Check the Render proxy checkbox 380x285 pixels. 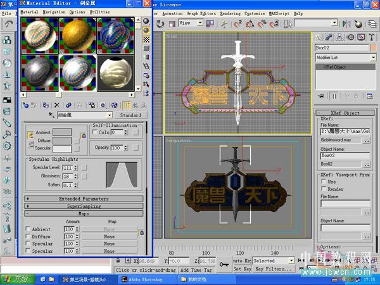tap(324, 189)
